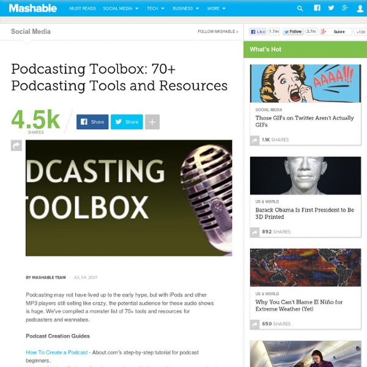The image size is (367, 367).
Task: Click the 'By Mashable Team' author byline
Action: pos(46,277)
